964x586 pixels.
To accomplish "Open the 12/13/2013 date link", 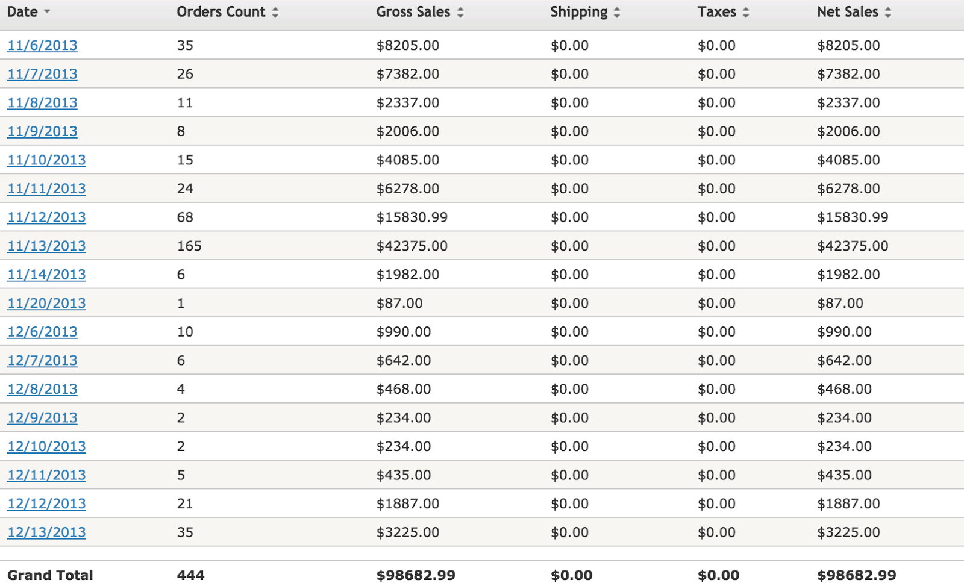I will [x=46, y=532].
